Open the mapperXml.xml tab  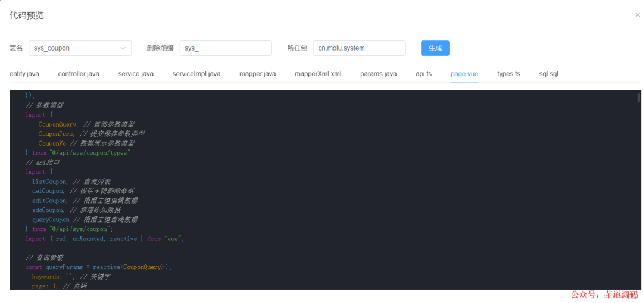318,74
